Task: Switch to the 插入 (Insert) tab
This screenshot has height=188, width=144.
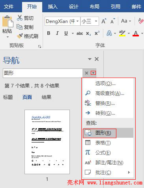Action: tap(53, 7)
